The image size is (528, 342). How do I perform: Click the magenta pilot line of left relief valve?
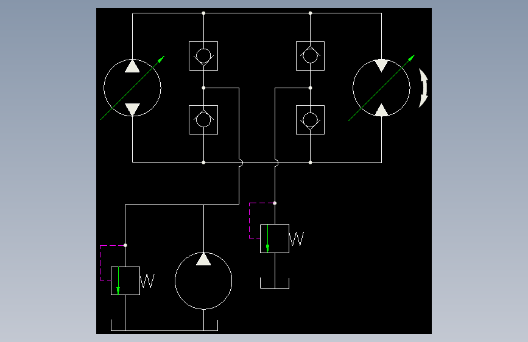click(x=100, y=263)
